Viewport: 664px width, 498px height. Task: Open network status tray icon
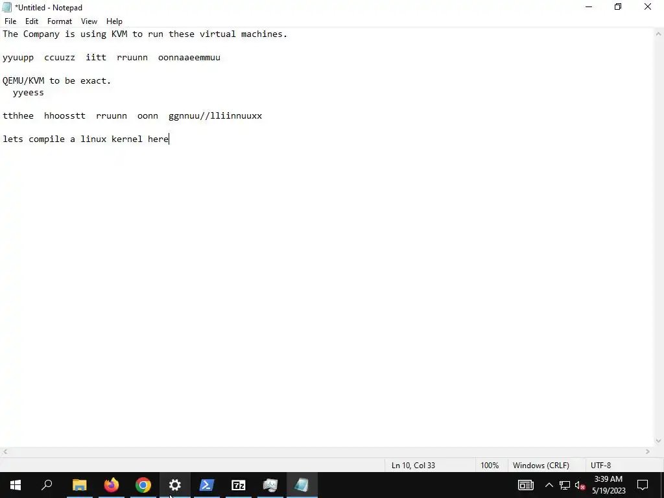[565, 485]
